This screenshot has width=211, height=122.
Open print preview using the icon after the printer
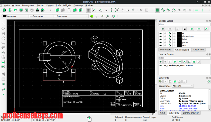click(43, 10)
